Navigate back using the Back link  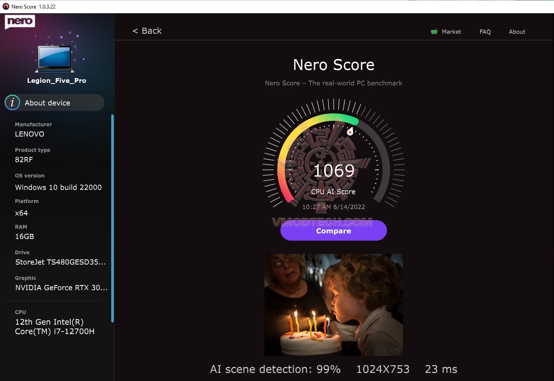[147, 31]
